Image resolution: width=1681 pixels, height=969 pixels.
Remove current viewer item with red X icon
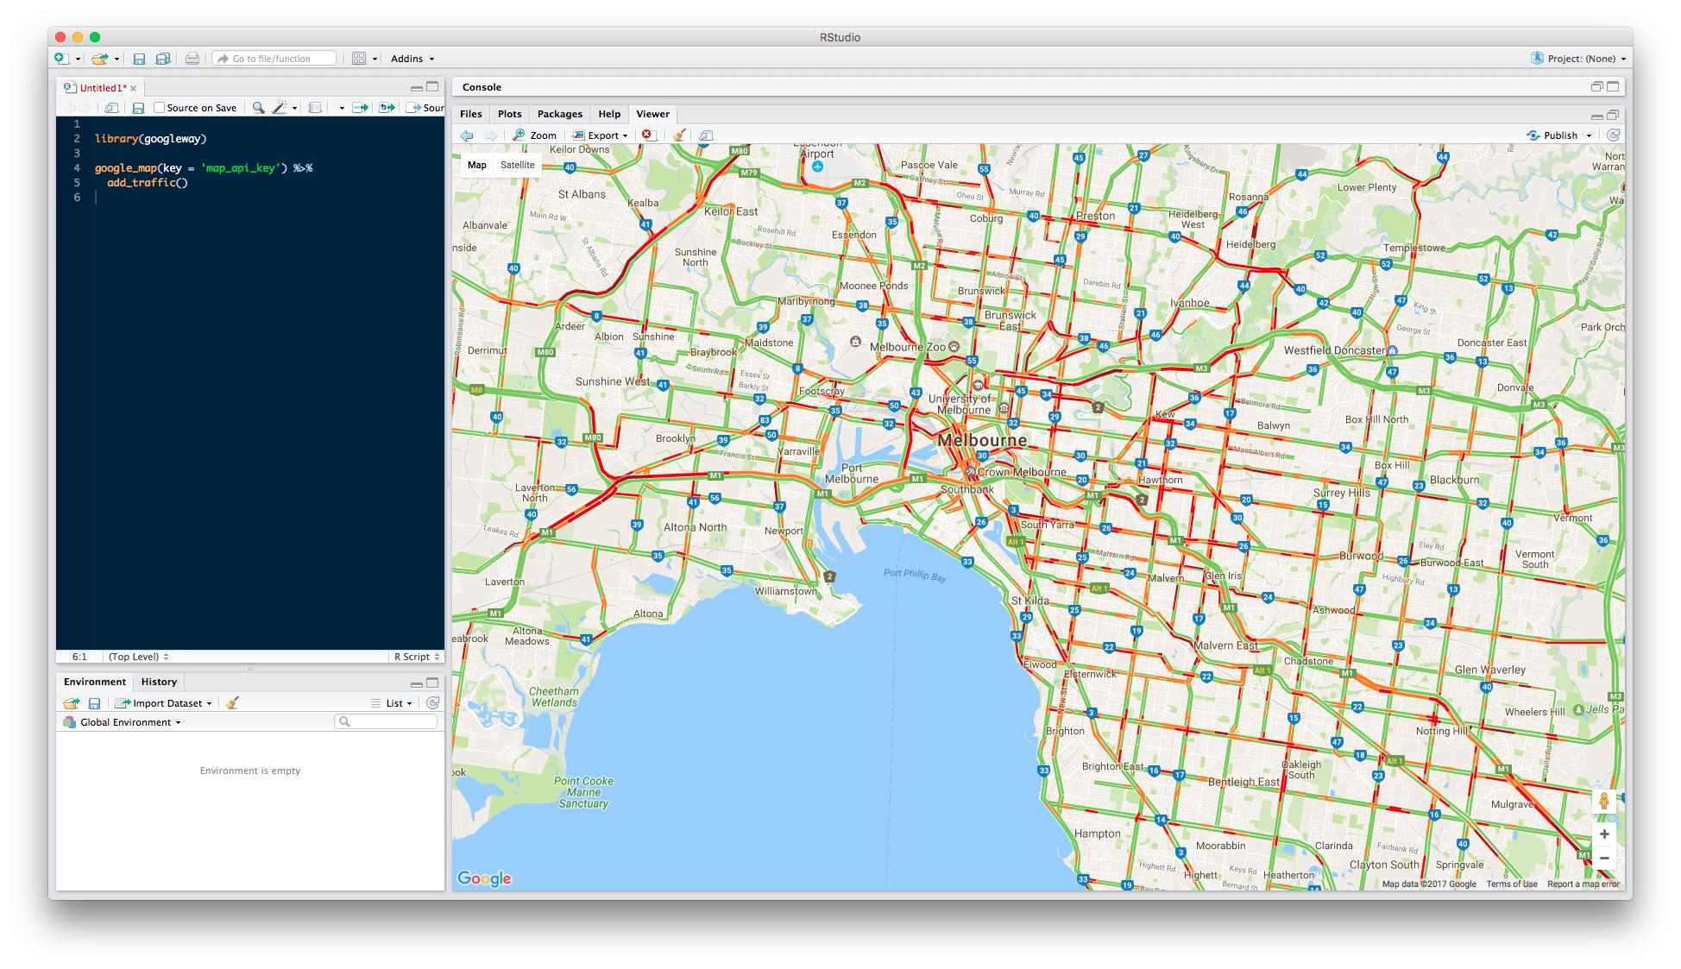pyautogui.click(x=648, y=135)
